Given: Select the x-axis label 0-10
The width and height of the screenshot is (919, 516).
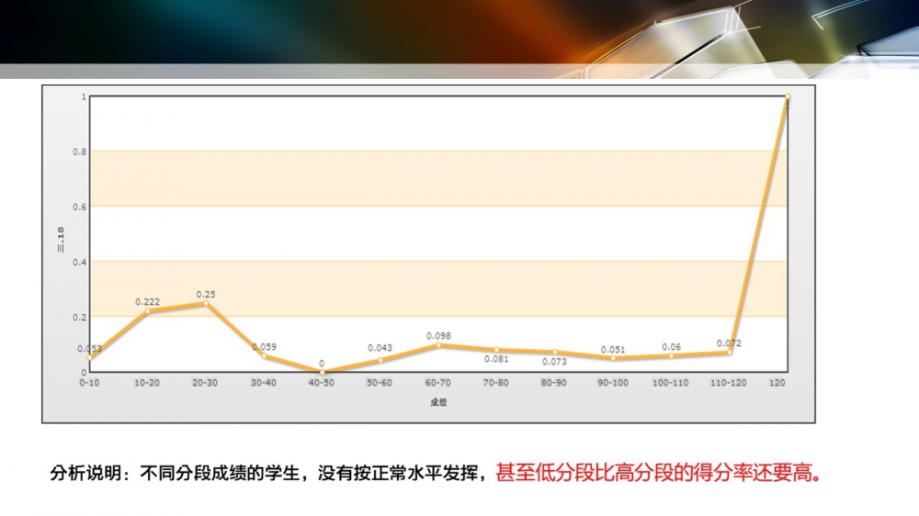Looking at the screenshot, I should pyautogui.click(x=89, y=383).
